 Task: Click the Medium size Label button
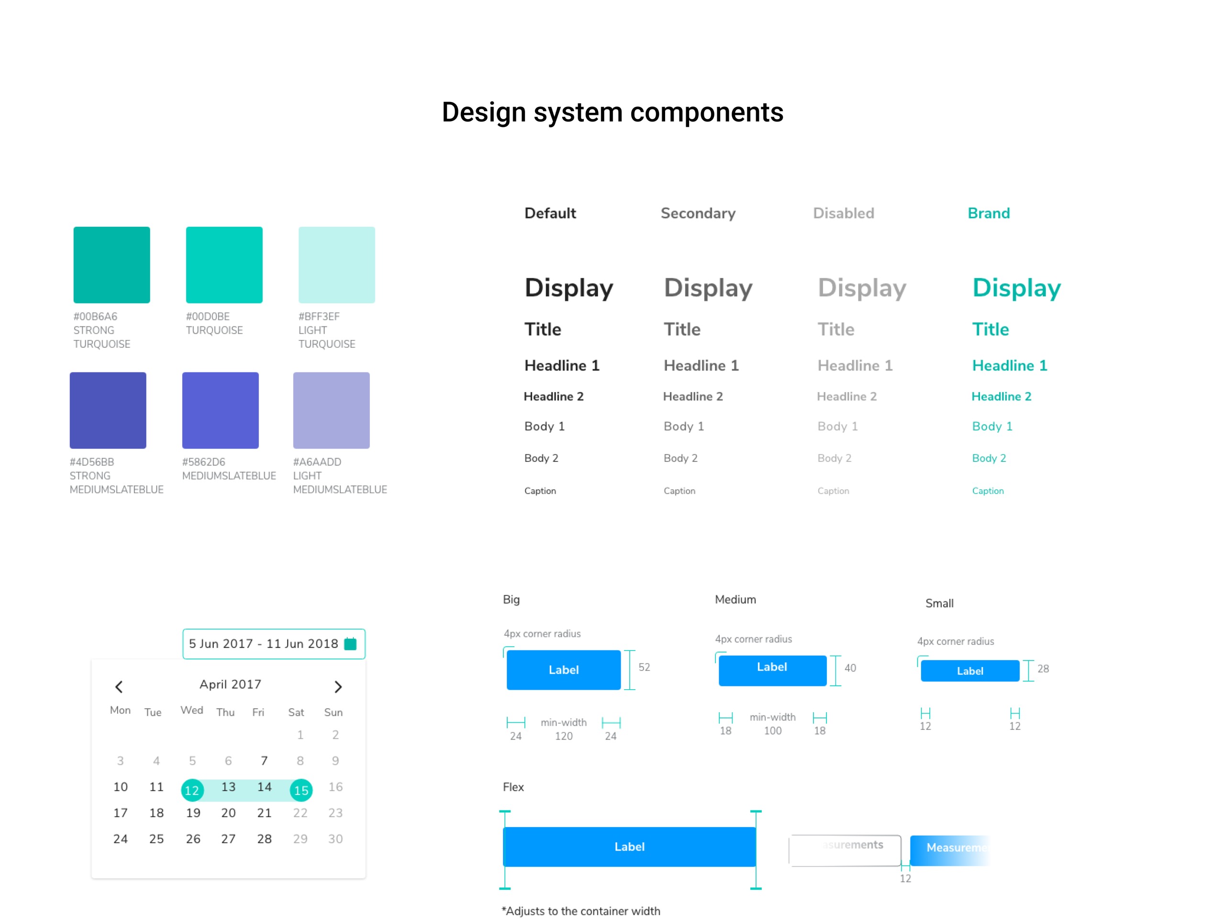772,670
